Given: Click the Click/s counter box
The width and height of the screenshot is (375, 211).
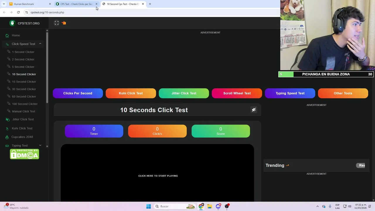Looking at the screenshot, I should click(x=157, y=131).
